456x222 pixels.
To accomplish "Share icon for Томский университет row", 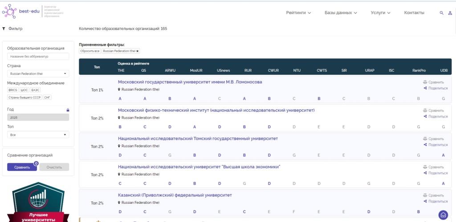I will click(x=425, y=145).
